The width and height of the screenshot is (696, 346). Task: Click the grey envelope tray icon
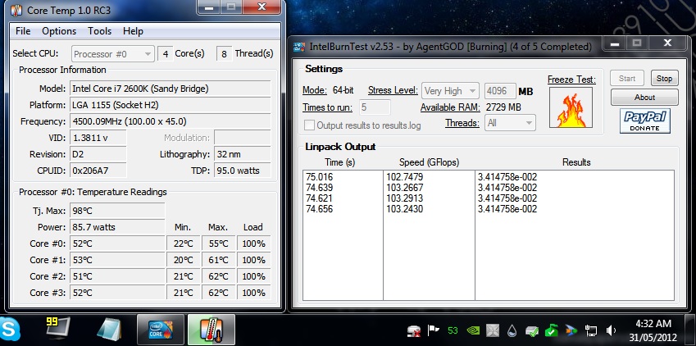coord(493,330)
